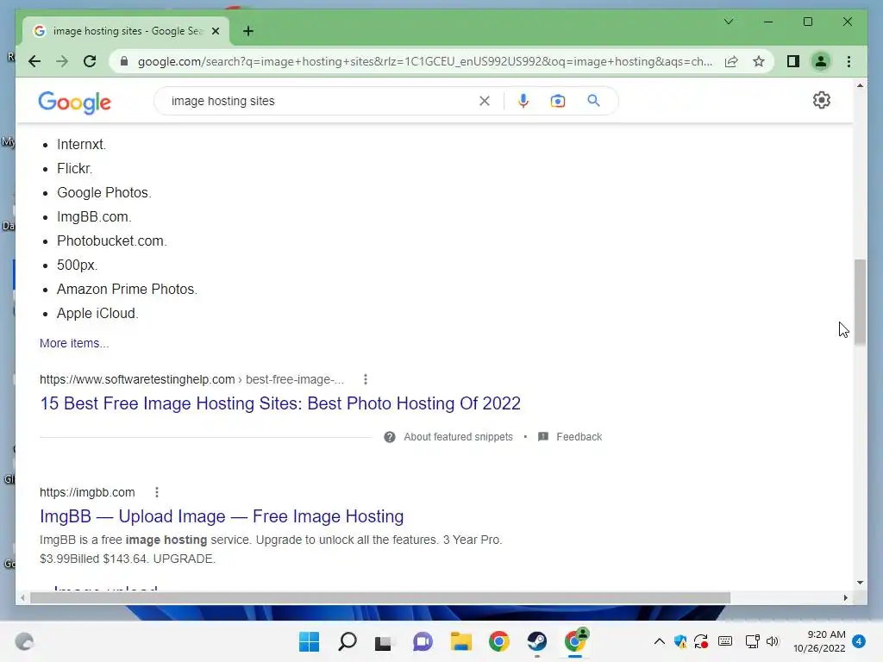Click the vertical scrollbar thumb

pyautogui.click(x=860, y=302)
